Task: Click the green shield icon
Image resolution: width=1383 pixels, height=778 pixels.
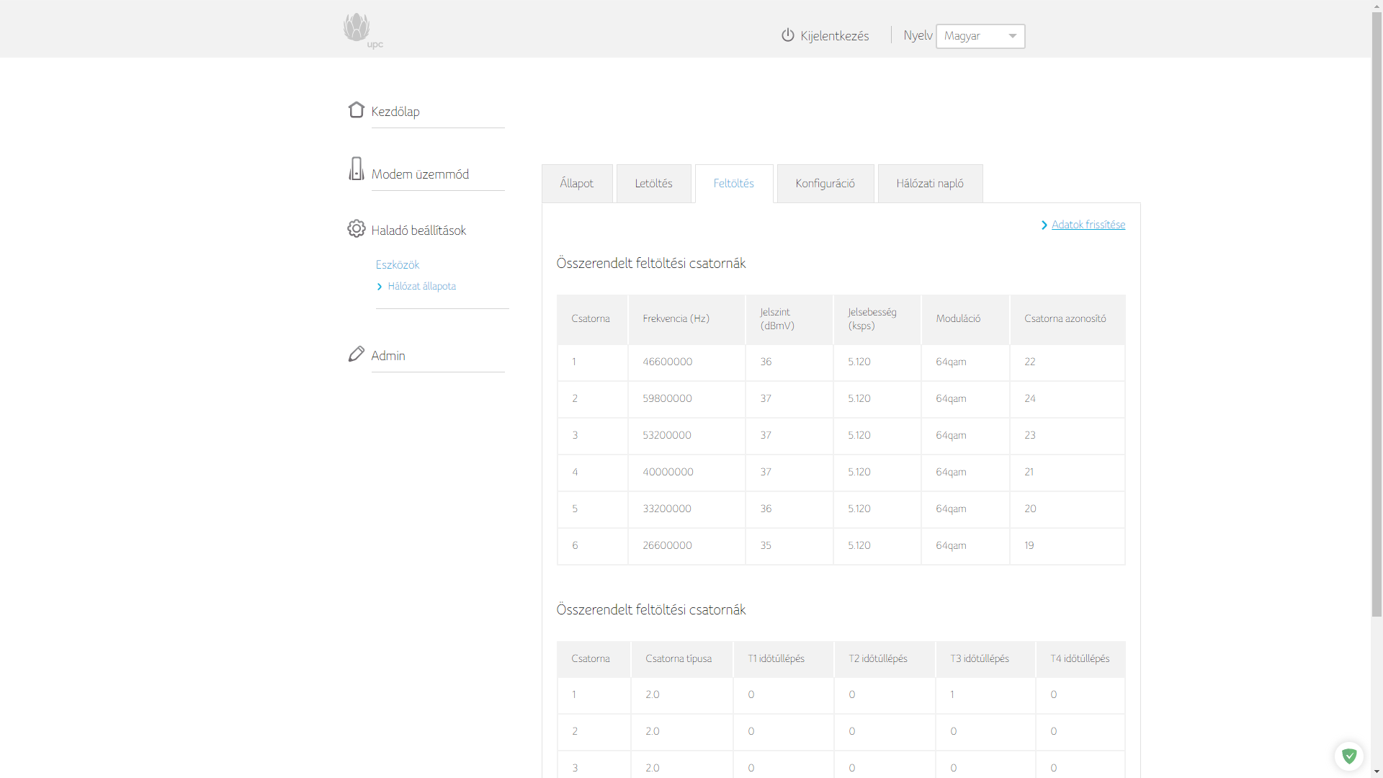Action: pyautogui.click(x=1348, y=756)
